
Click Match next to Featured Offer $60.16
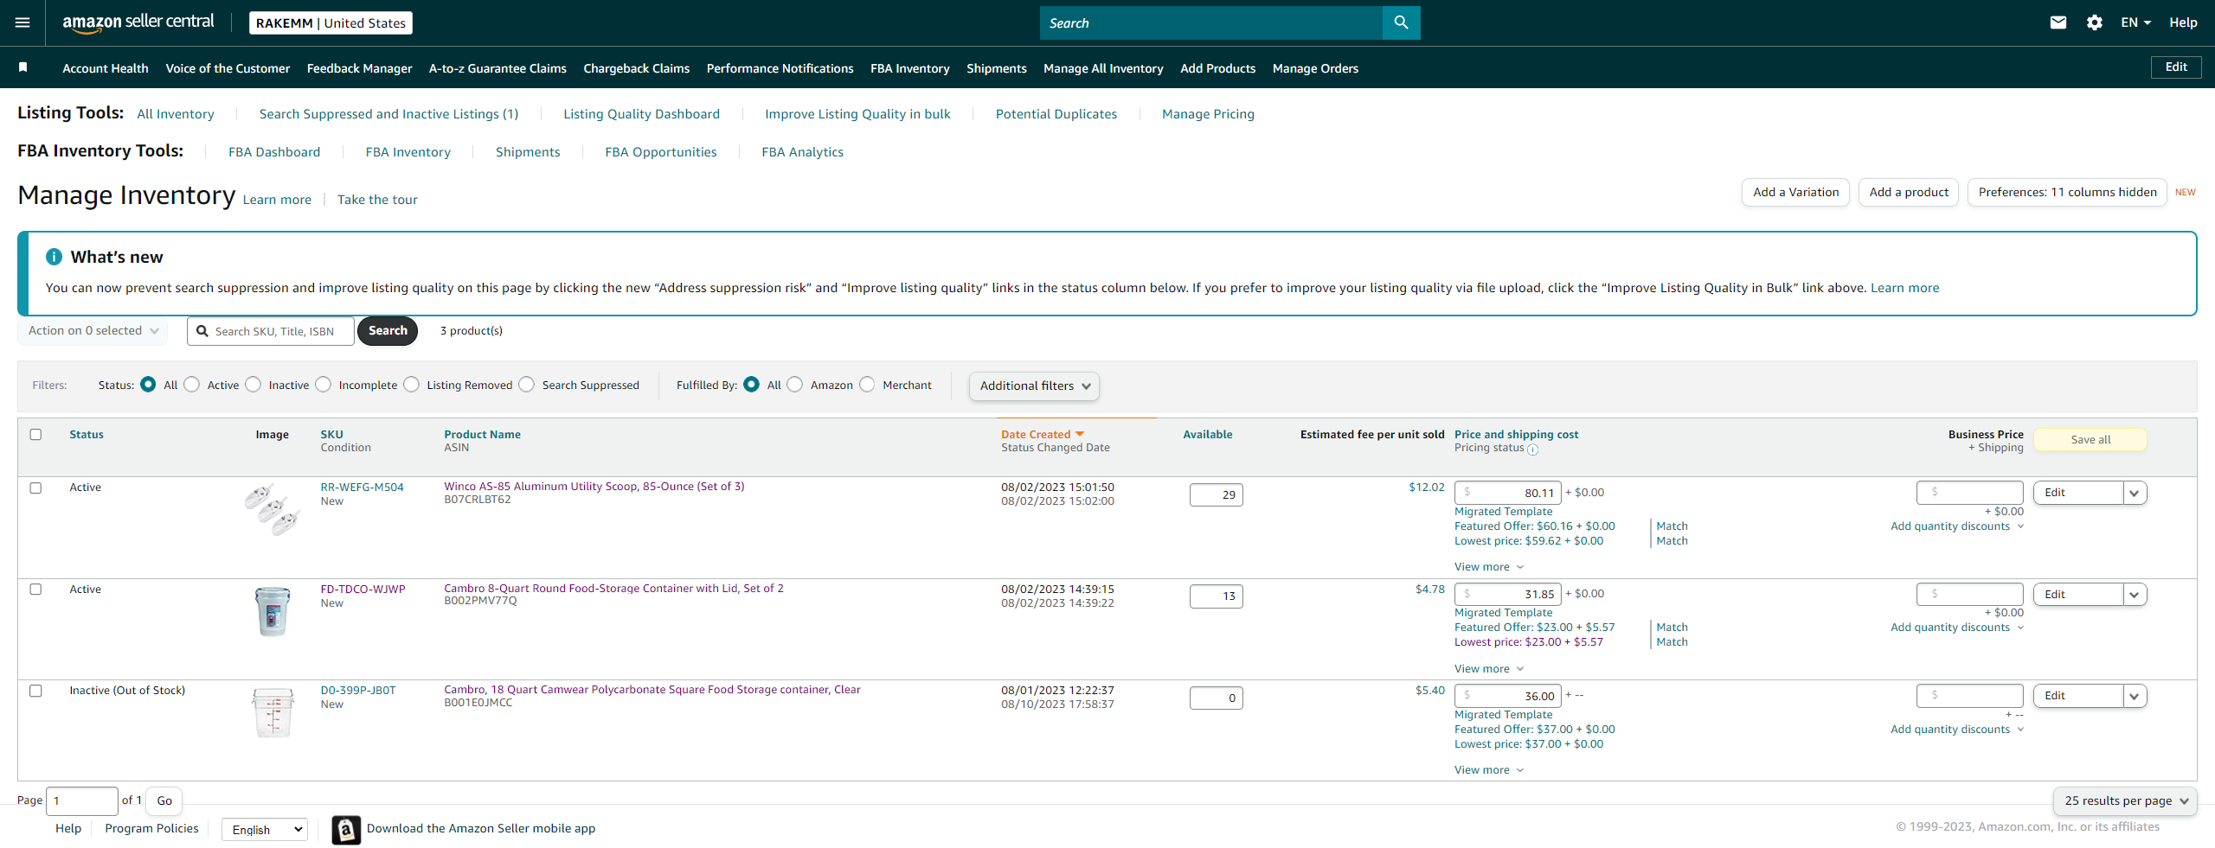point(1672,526)
